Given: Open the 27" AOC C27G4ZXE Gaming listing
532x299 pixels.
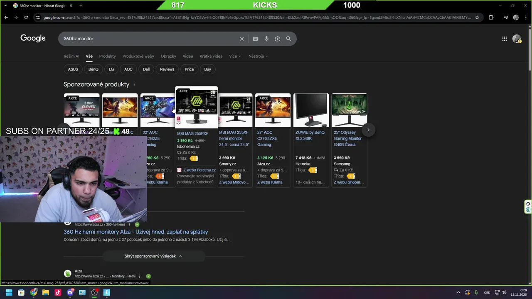Looking at the screenshot, I should tap(267, 138).
